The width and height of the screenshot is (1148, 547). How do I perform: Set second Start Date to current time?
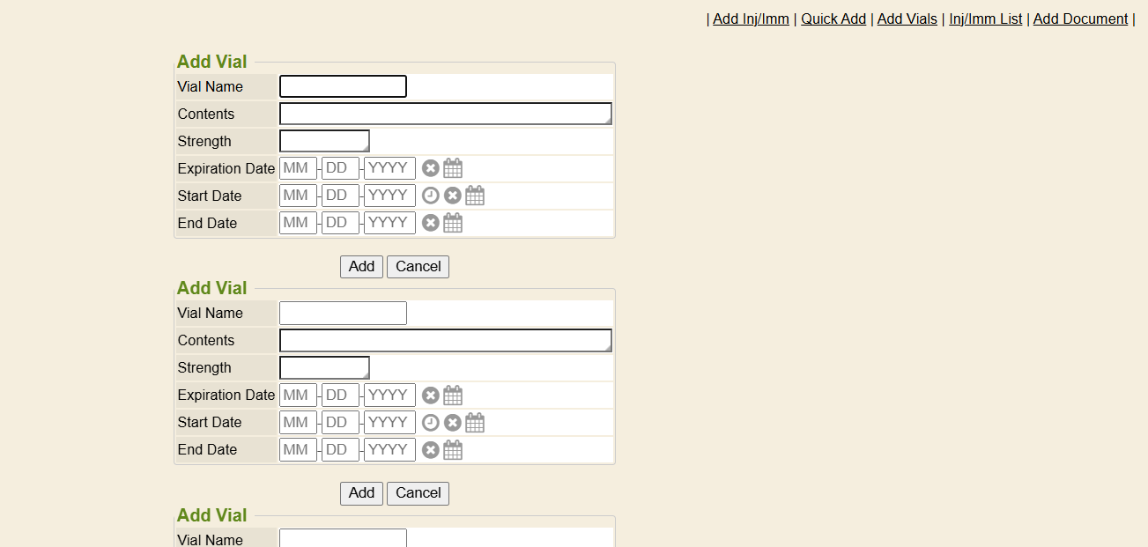(430, 422)
